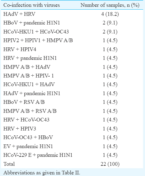
Task: Select 'HPIV2 + HPIV1 + HMPV A/B' entry
Action: (38, 40)
